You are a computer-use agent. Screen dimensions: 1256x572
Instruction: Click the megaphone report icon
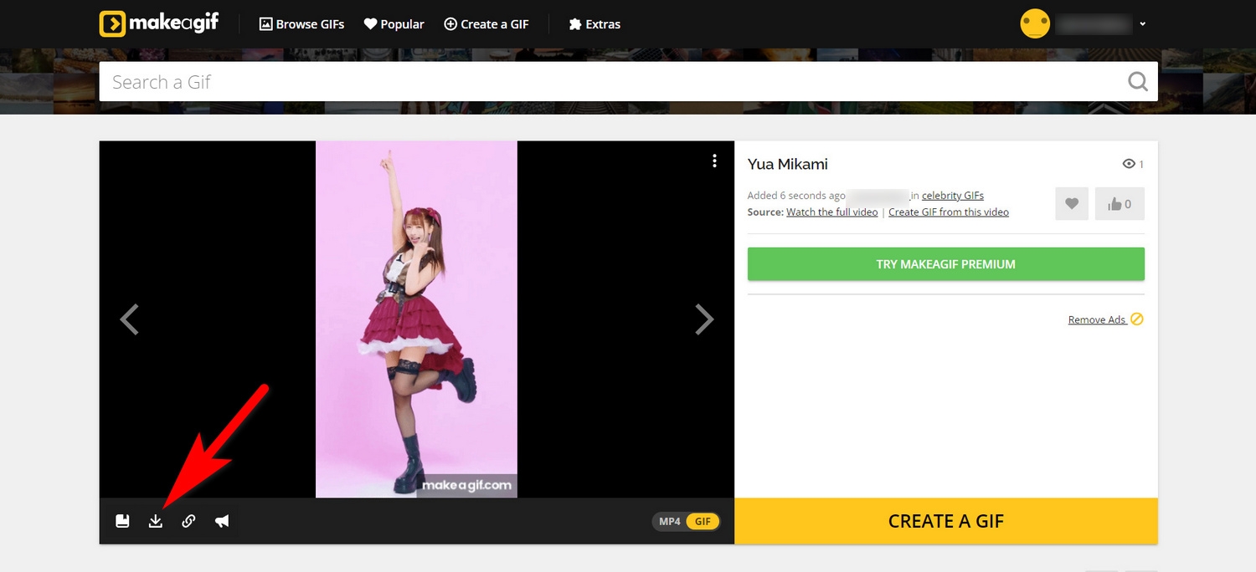(222, 521)
